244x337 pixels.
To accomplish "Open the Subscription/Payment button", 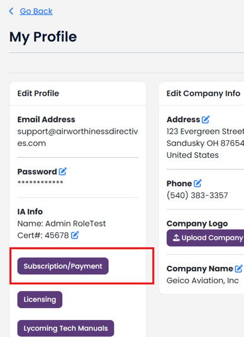I will pos(63,266).
